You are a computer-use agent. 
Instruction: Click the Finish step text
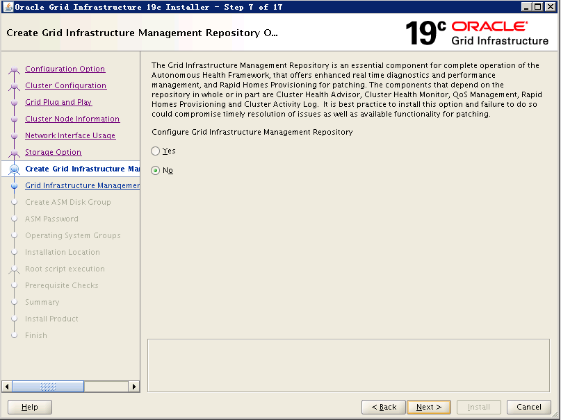tap(35, 335)
